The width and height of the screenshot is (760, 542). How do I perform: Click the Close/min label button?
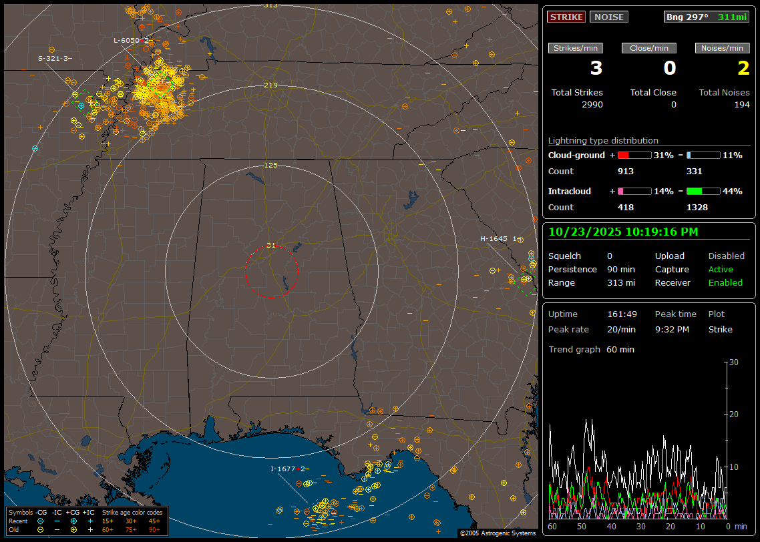point(649,48)
